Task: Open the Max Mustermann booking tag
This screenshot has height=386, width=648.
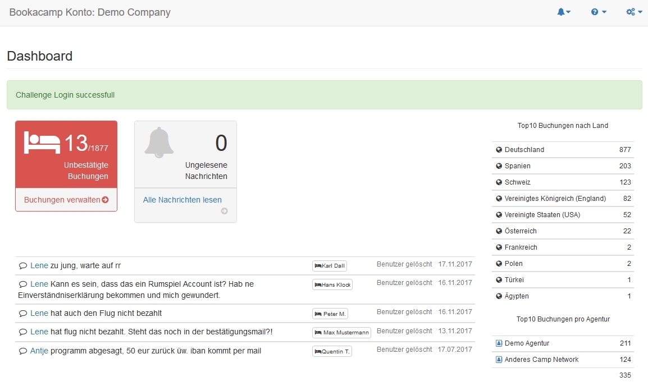Action: (342, 333)
